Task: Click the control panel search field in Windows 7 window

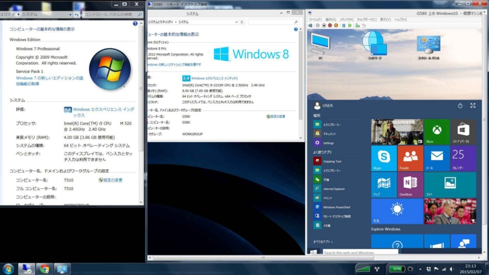Action: 112,14
